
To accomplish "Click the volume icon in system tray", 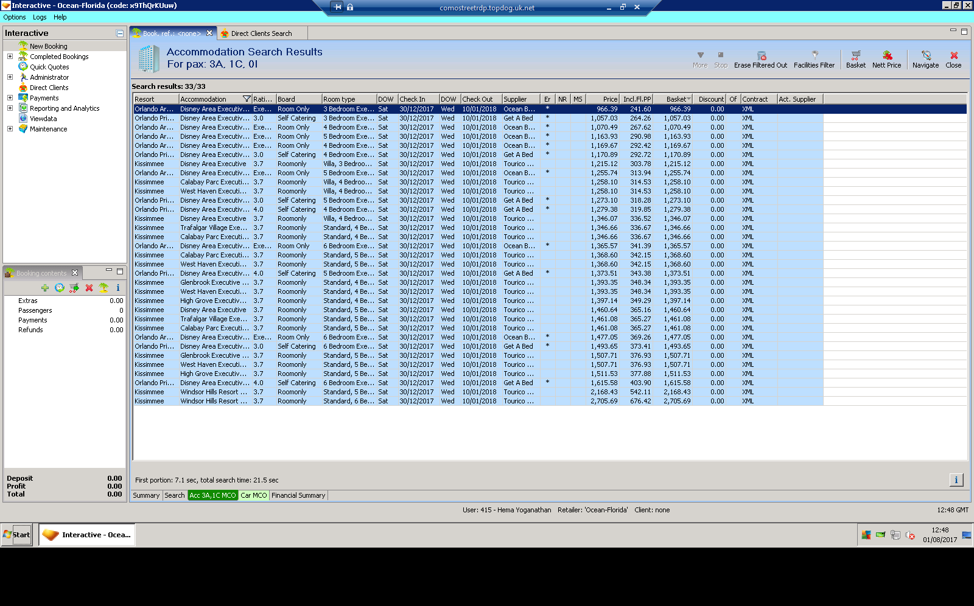I will click(x=910, y=535).
